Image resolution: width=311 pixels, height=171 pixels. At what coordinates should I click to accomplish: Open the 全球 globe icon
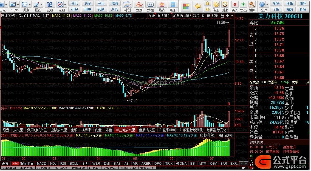(x=262, y=4)
